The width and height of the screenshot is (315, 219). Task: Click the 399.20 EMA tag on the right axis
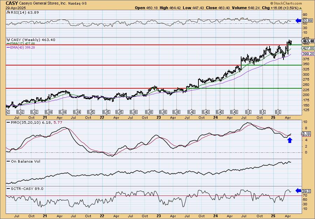(308, 54)
